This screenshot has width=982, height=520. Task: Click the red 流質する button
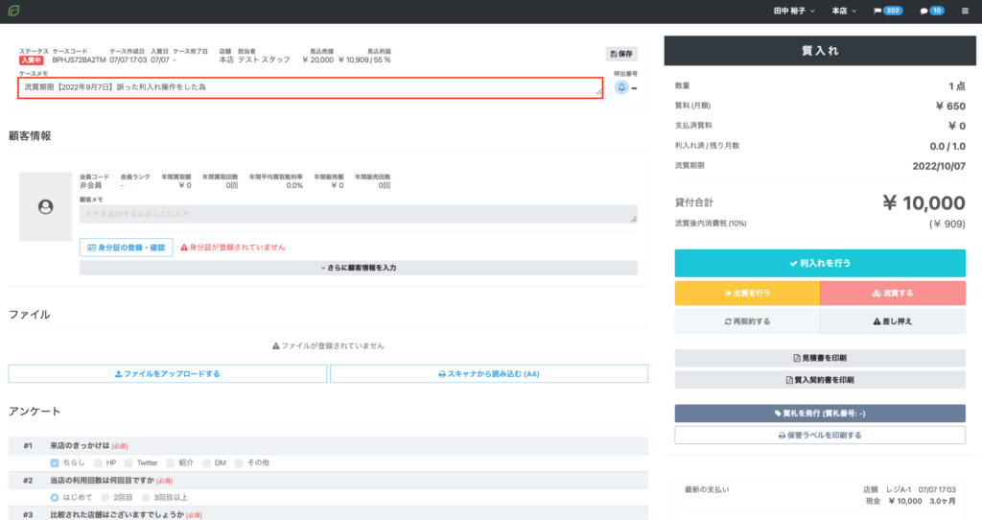click(893, 294)
